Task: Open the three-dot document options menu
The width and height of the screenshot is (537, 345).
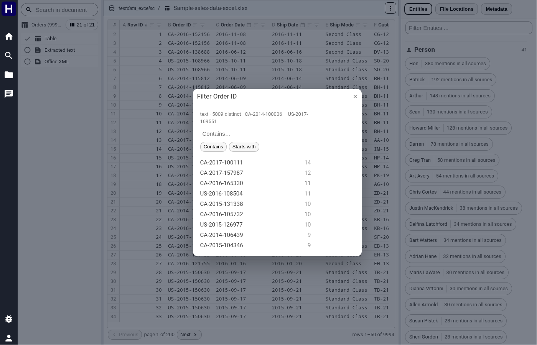Action: pos(390,8)
